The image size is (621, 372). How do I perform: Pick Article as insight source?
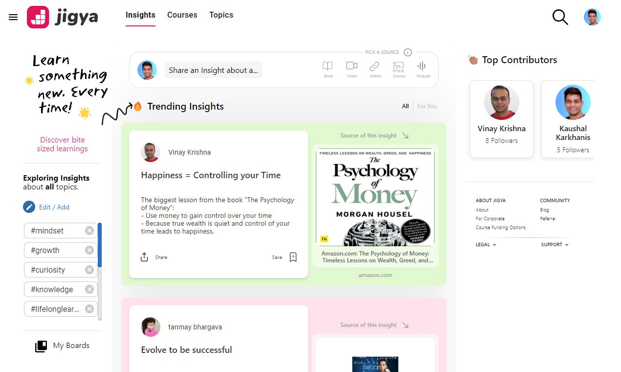pos(375,69)
